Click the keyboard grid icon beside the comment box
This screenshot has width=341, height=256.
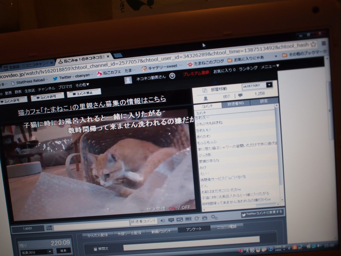pos(49,228)
